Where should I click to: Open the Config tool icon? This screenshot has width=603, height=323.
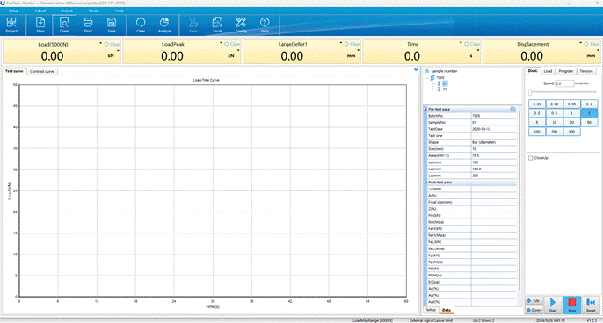(241, 25)
